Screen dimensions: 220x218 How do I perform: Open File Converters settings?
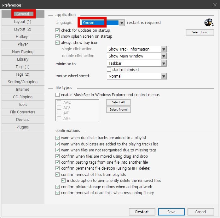(23, 112)
